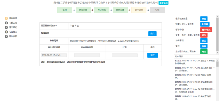
Task: Click the 状态 column header
Action: pos(125,48)
